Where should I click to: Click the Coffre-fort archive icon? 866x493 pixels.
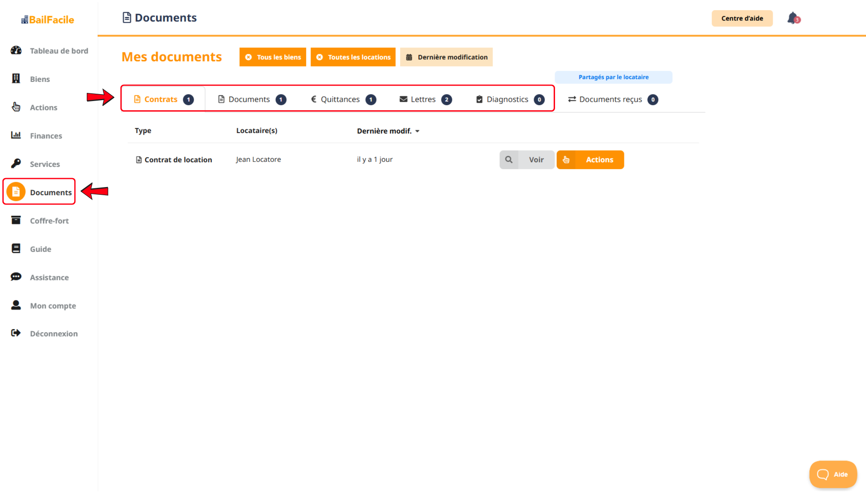coord(16,220)
